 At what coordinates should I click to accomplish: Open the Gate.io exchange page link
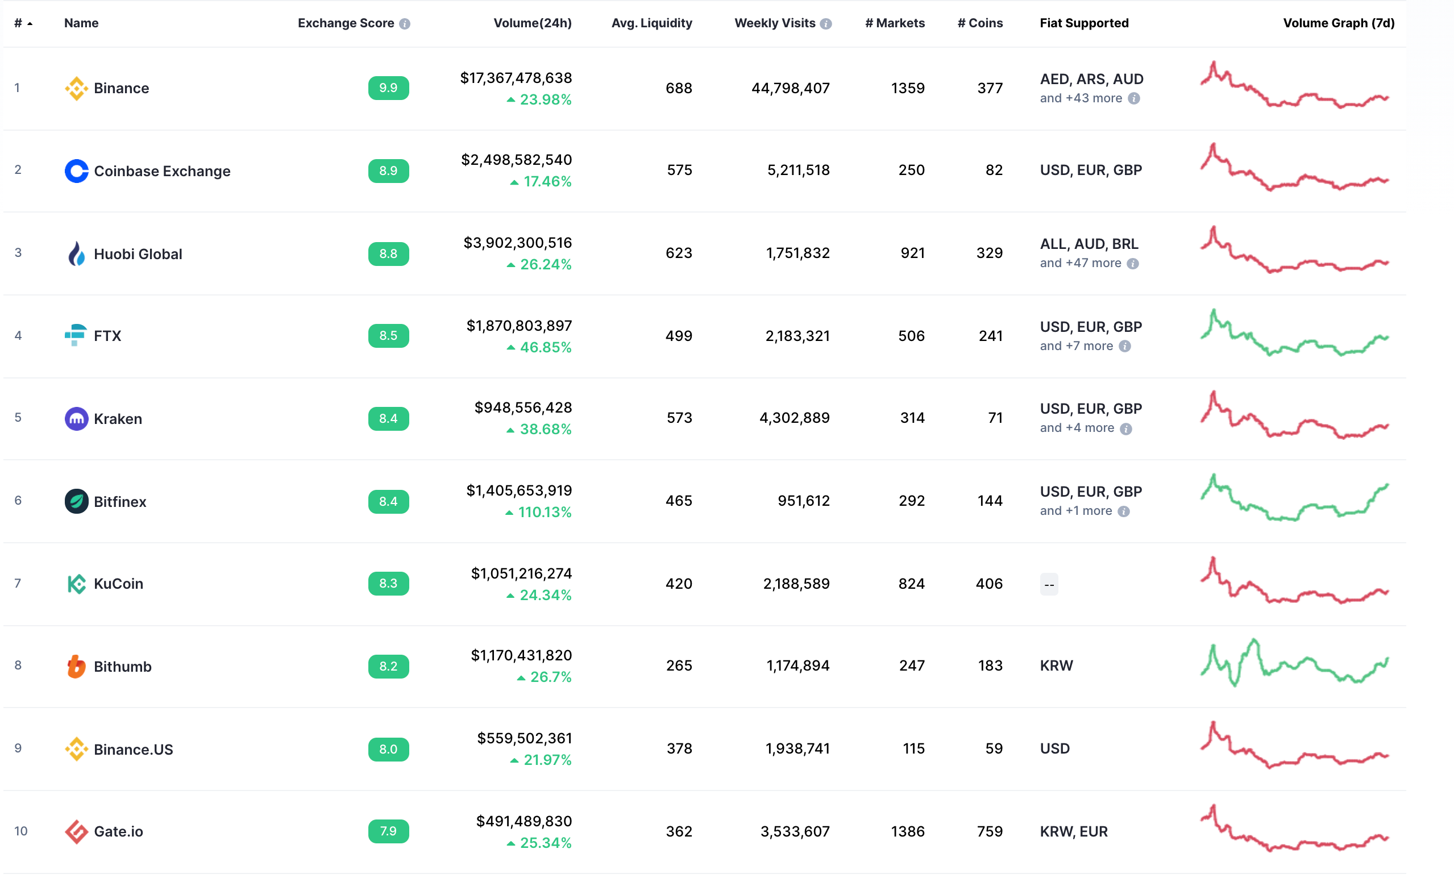tap(119, 832)
